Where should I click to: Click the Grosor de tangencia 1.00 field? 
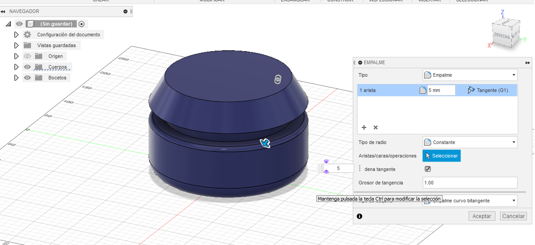pos(470,183)
